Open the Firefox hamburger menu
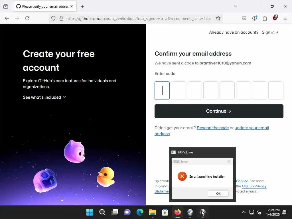 point(285,18)
